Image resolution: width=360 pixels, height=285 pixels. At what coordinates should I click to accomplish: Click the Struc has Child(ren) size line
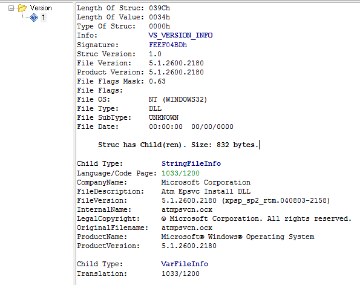pyautogui.click(x=177, y=145)
